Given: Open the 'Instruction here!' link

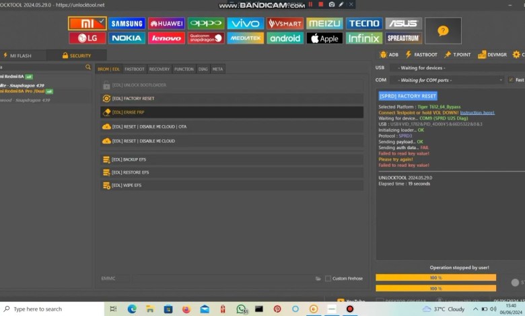Looking at the screenshot, I should (479, 112).
